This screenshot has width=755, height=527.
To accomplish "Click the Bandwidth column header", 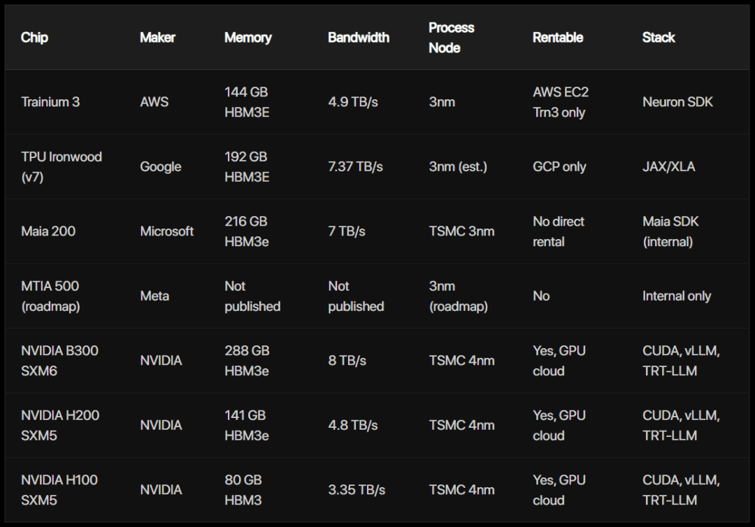I will 359,38.
